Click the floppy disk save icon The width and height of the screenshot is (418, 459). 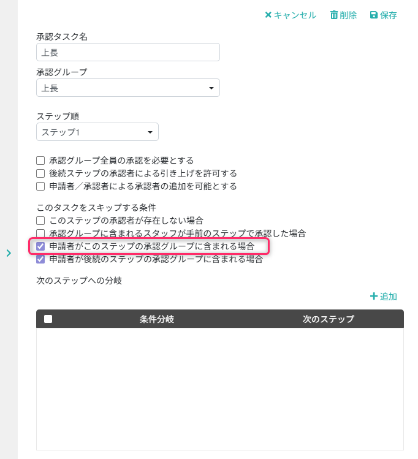pos(374,15)
